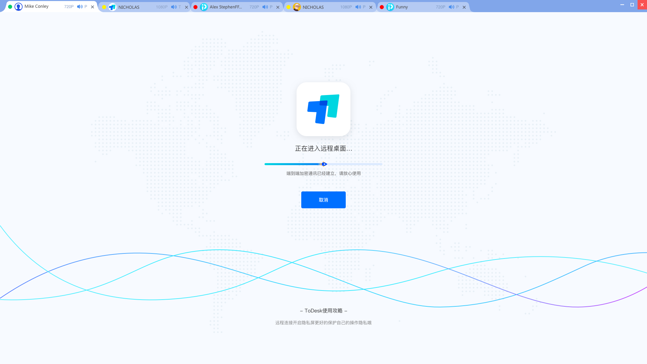The height and width of the screenshot is (364, 647).
Task: Switch to the Funny session tab
Action: 402,7
